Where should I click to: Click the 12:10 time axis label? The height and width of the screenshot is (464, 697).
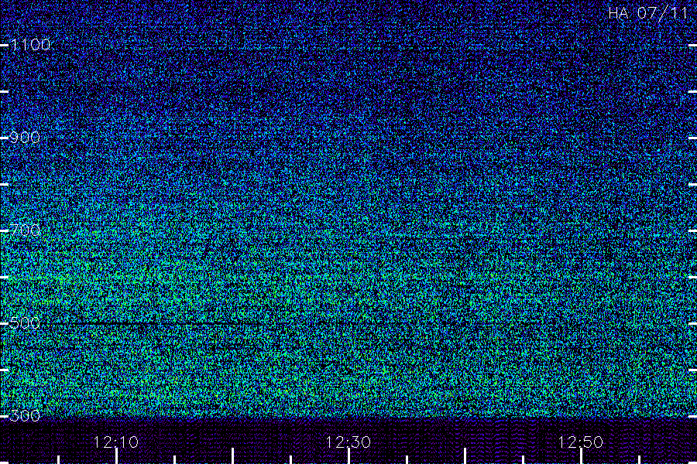point(116,442)
